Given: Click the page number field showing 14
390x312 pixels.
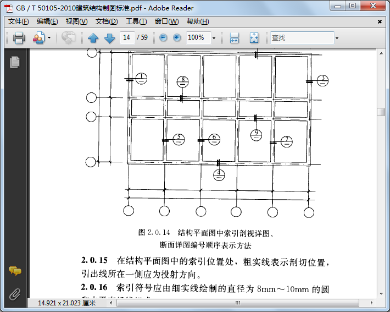Looking at the screenshot, I should (127, 37).
